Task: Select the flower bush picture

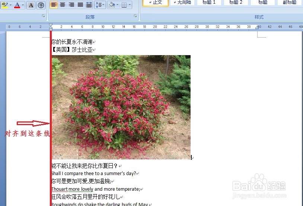Action: coord(121,107)
